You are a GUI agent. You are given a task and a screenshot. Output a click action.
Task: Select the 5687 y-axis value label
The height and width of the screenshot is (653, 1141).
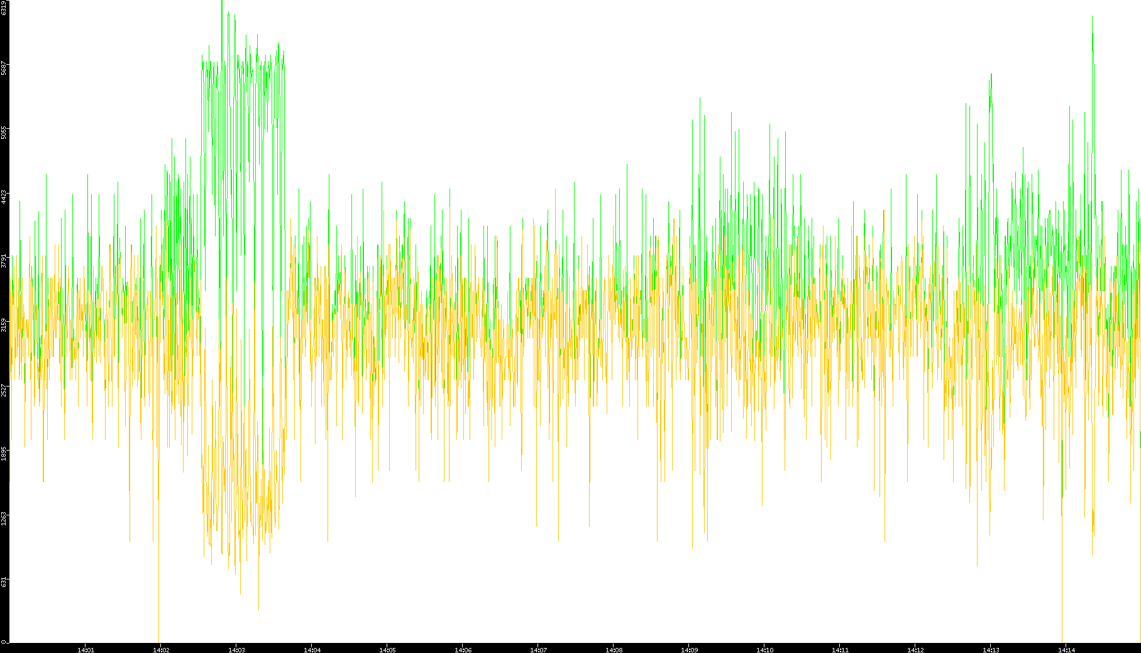point(4,68)
